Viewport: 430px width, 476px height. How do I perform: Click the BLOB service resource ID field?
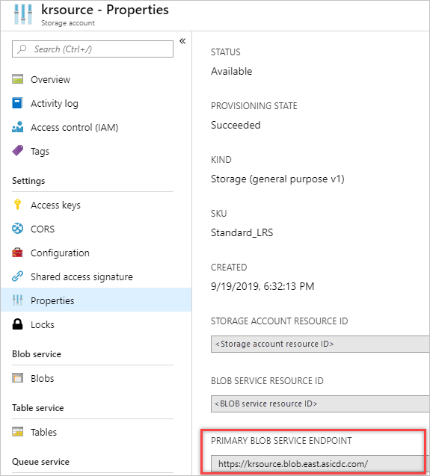[320, 404]
